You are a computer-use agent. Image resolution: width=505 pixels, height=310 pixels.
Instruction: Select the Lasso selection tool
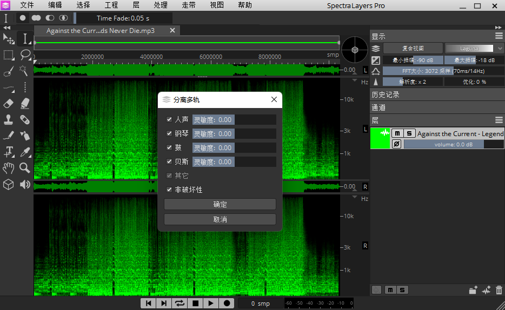click(25, 55)
